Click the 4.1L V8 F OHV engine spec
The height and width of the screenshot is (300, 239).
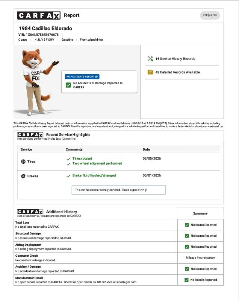point(44,40)
